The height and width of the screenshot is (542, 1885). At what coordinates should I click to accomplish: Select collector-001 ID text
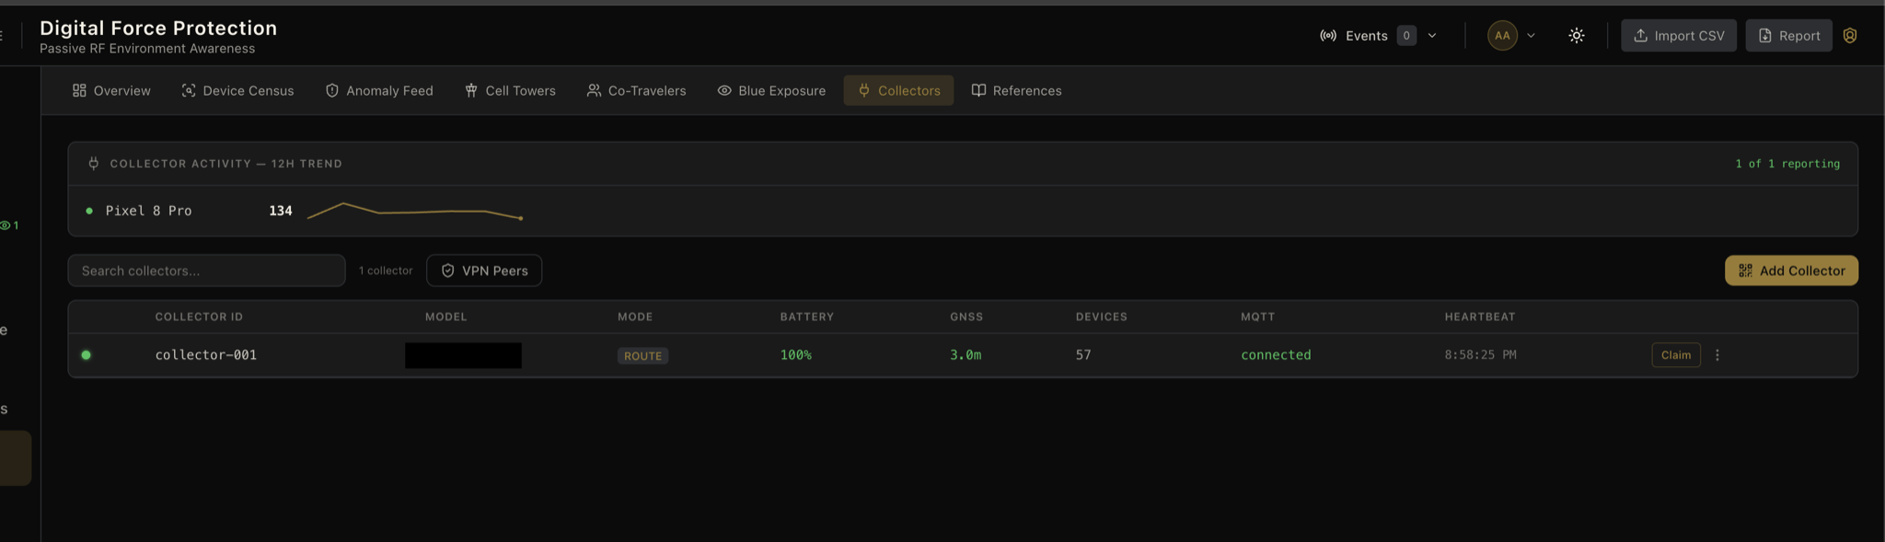(x=206, y=355)
